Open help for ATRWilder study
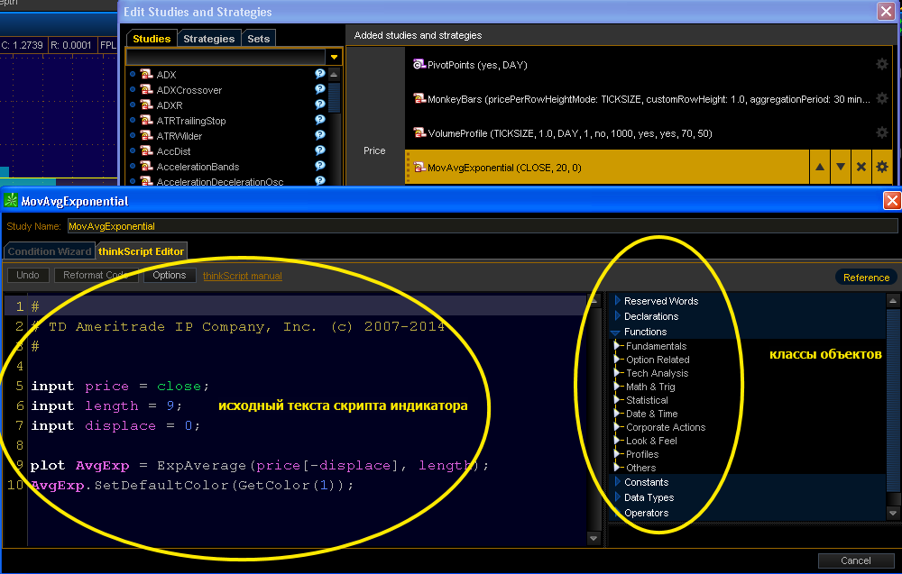 pyautogui.click(x=320, y=135)
